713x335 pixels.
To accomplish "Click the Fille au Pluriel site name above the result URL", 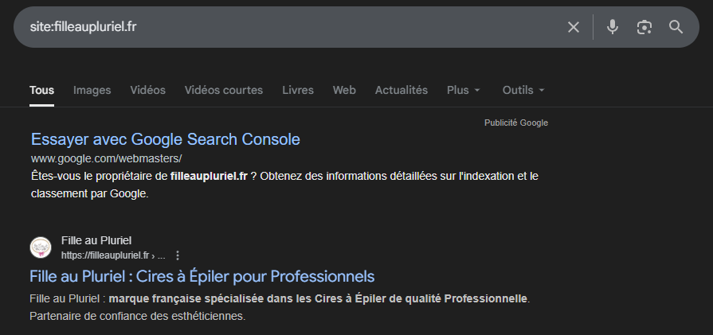I will tap(96, 240).
